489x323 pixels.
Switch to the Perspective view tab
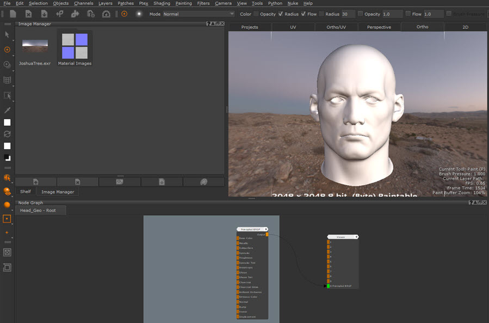tap(379, 27)
